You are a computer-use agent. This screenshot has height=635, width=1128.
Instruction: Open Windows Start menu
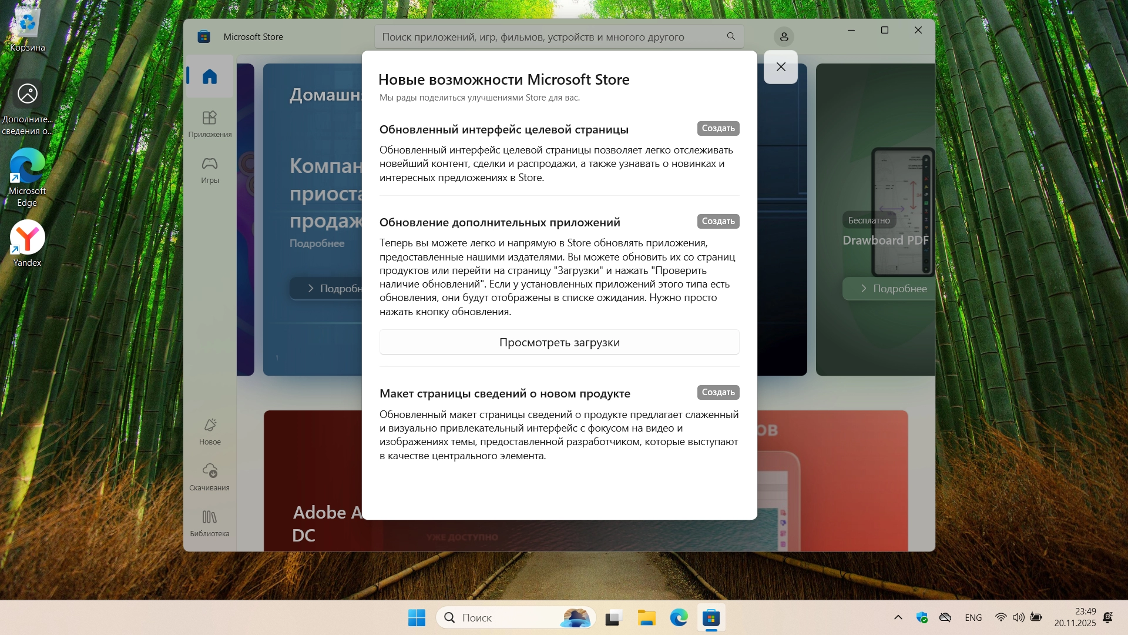click(x=417, y=618)
